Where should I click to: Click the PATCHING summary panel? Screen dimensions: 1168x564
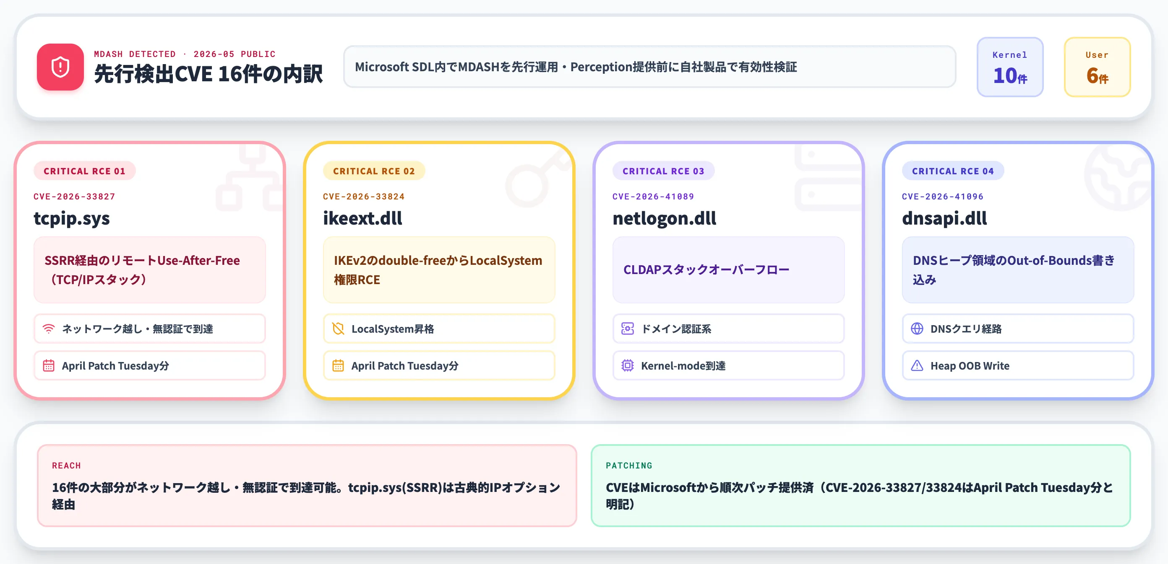click(860, 485)
